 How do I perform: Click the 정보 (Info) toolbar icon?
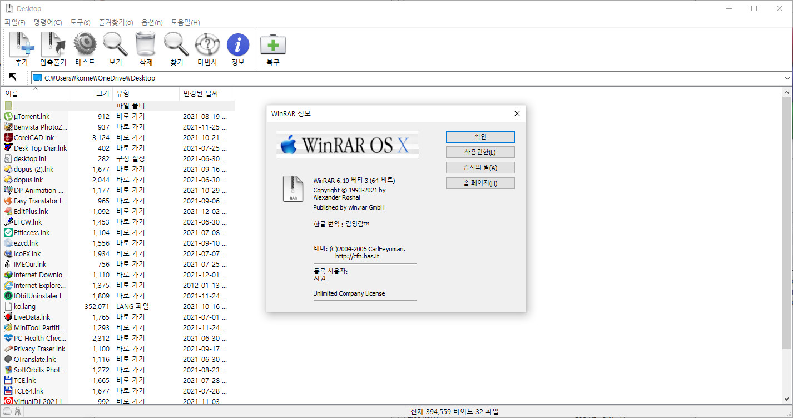(x=238, y=44)
